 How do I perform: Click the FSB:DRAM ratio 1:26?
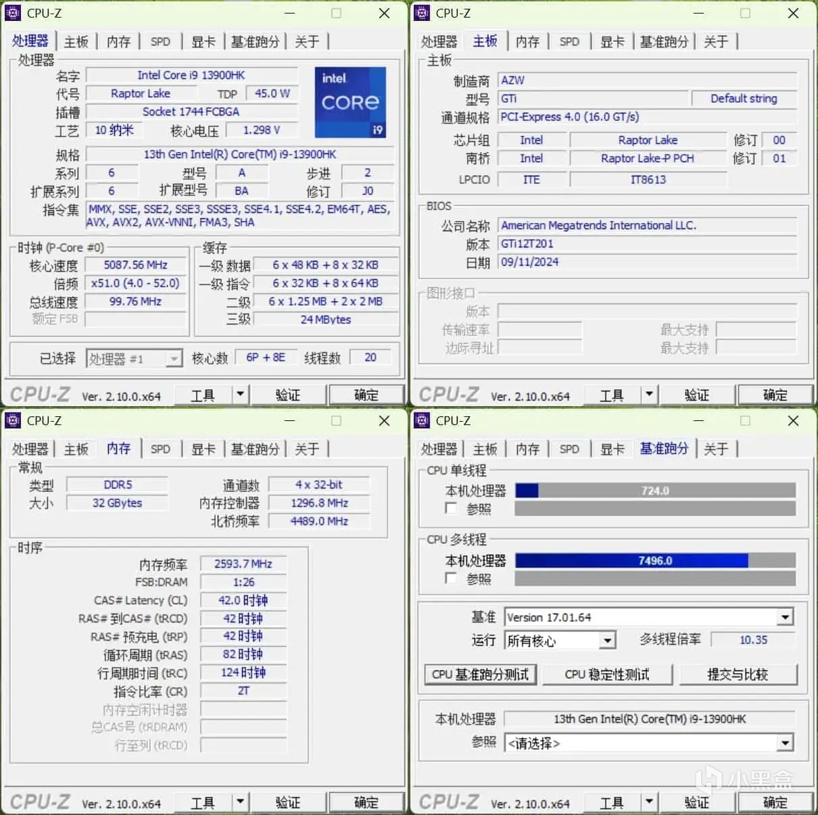tap(243, 582)
